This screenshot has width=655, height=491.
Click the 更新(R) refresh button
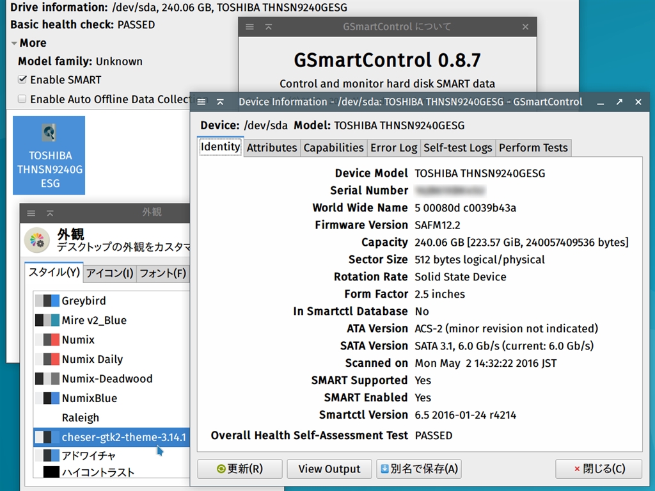[240, 469]
